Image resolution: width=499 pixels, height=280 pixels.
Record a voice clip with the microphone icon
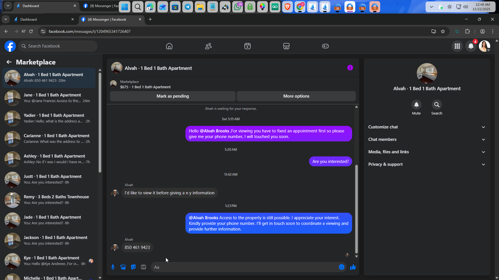click(113, 267)
